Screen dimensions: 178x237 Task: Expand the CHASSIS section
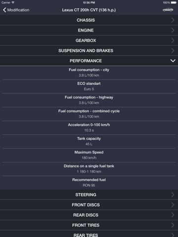click(x=89, y=20)
